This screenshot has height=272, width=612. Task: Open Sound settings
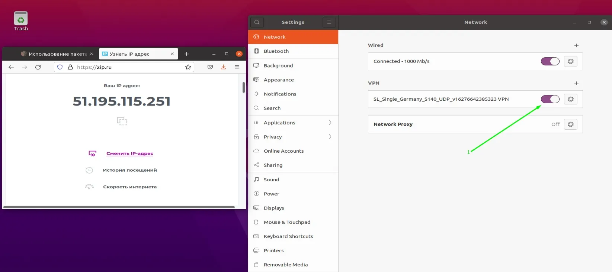(293, 179)
